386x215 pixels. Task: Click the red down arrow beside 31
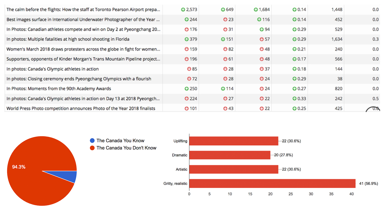click(x=226, y=29)
